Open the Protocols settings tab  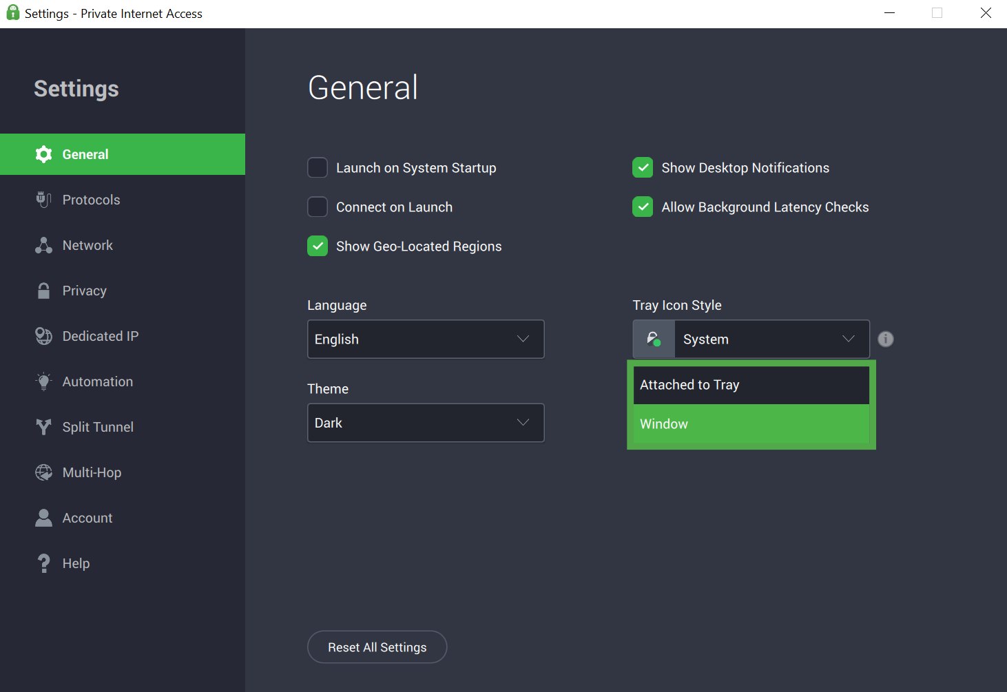(123, 200)
